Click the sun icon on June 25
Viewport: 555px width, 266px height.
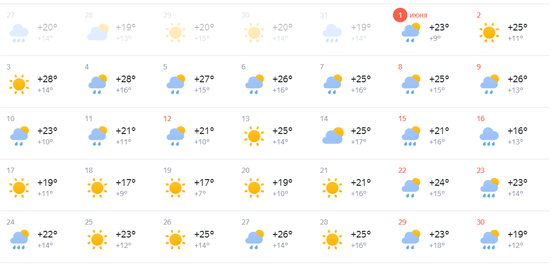(x=97, y=239)
